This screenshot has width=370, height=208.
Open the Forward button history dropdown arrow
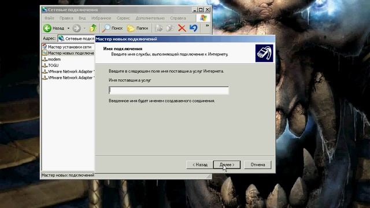pos(84,28)
